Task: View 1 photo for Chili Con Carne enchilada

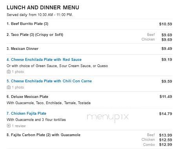Action: tap(18, 87)
